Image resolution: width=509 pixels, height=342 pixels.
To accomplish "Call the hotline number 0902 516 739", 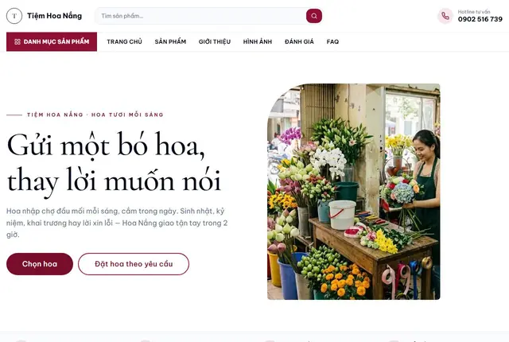I will click(480, 19).
